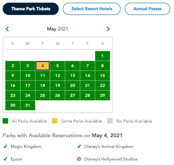Click the unavailable icon beside Hollywood Studios

79,159
